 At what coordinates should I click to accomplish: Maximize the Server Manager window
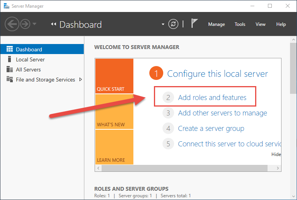click(270, 6)
